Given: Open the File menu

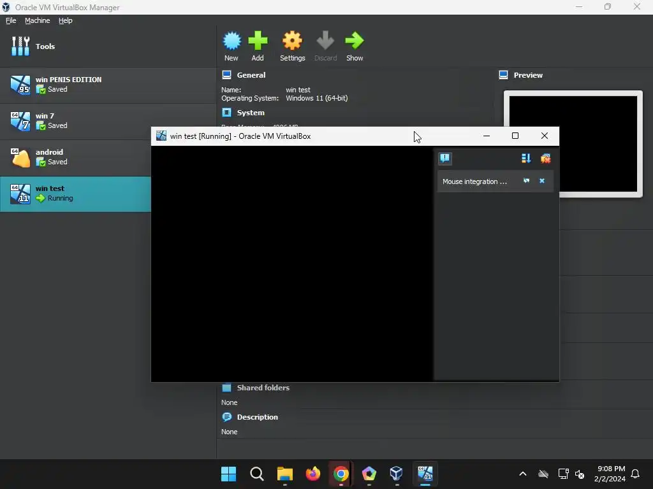Looking at the screenshot, I should coord(11,20).
